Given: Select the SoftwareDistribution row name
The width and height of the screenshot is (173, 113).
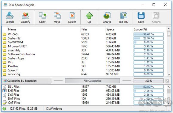Looking at the screenshot, I should tap(22, 54).
